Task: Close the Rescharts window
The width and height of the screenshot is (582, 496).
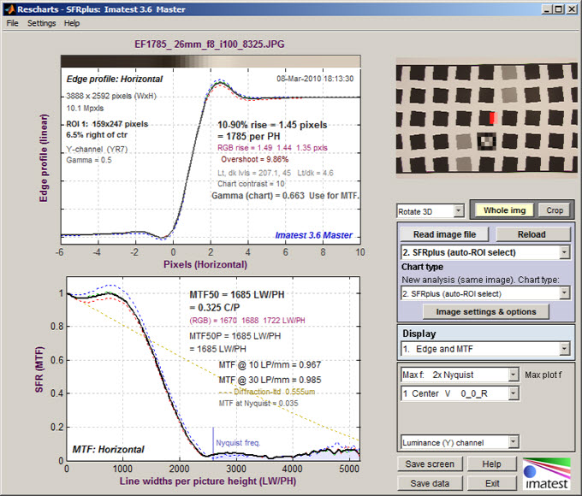Action: click(x=572, y=9)
